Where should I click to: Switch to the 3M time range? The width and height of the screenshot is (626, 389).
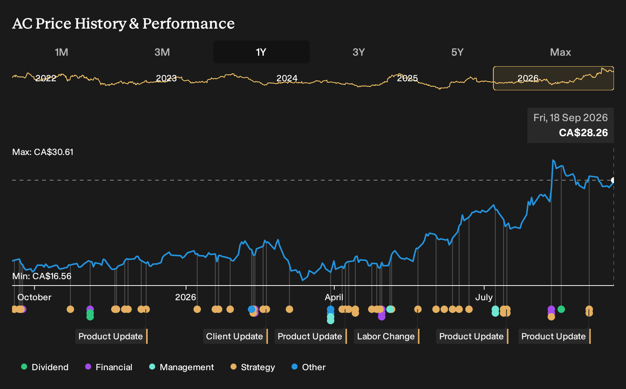tap(162, 52)
